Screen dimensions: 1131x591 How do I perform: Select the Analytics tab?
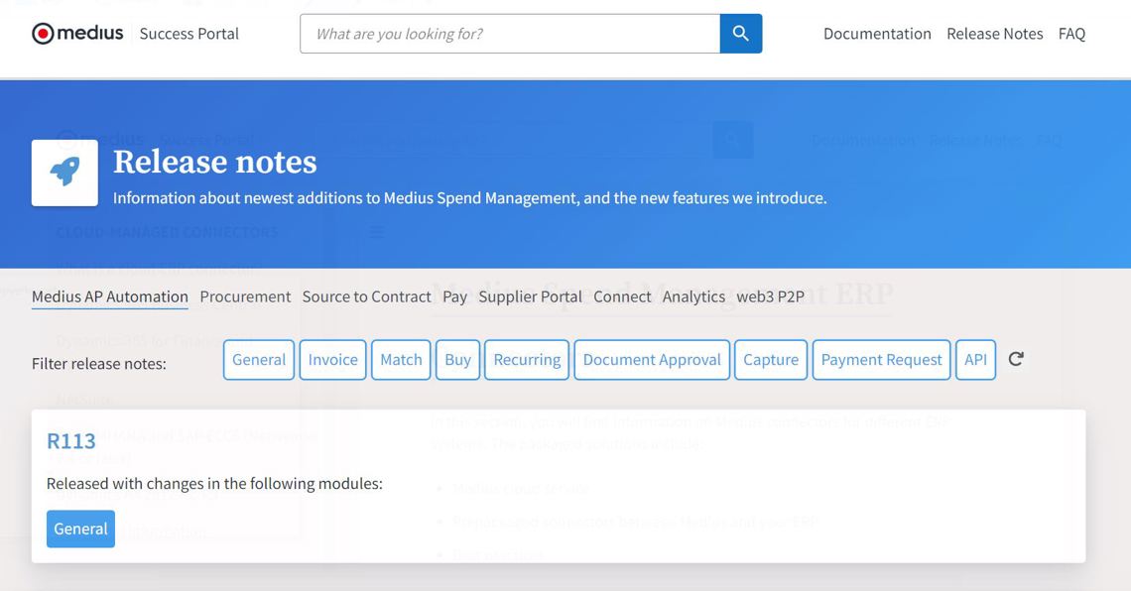point(693,296)
